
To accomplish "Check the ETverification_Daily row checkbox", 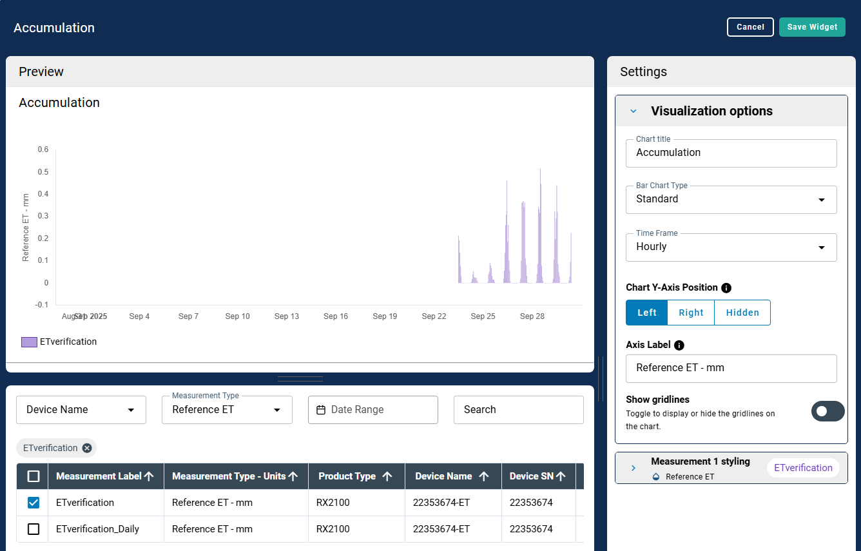I will [x=34, y=529].
